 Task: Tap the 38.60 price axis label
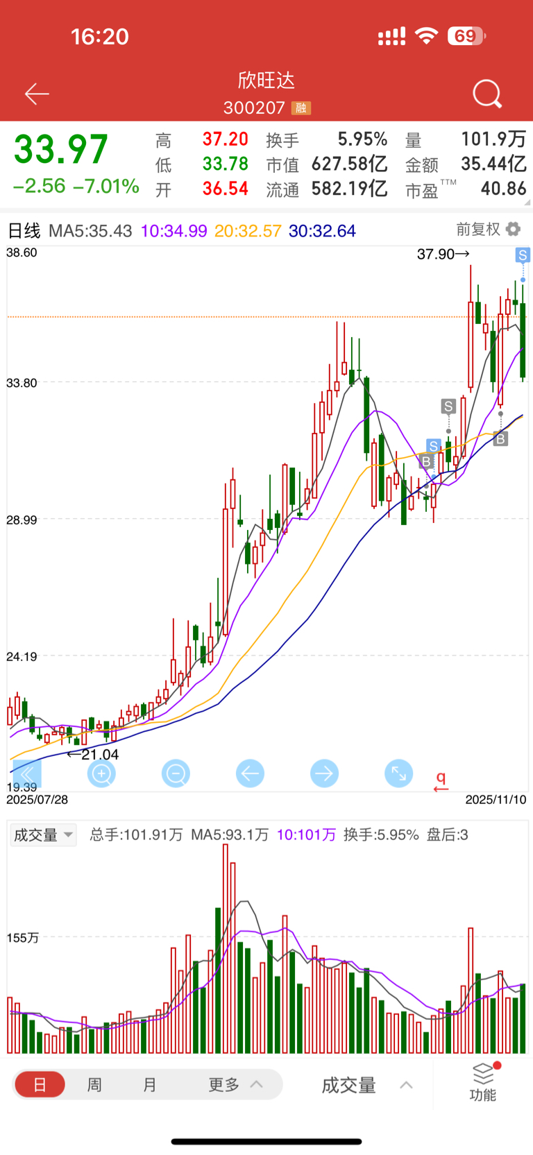[22, 253]
